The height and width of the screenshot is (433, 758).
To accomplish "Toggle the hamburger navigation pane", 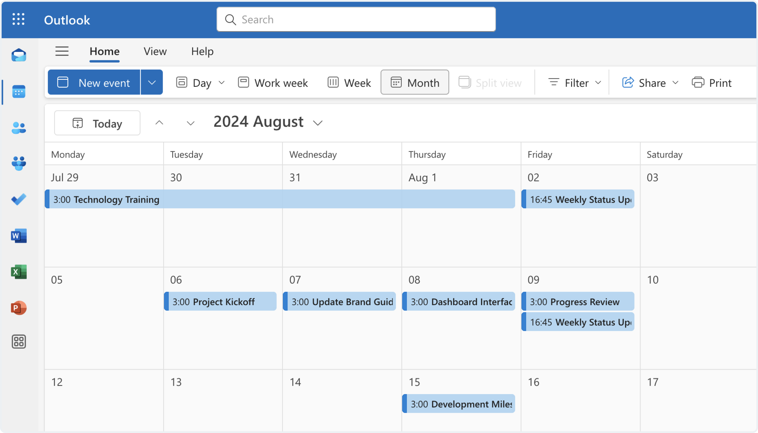I will [62, 51].
